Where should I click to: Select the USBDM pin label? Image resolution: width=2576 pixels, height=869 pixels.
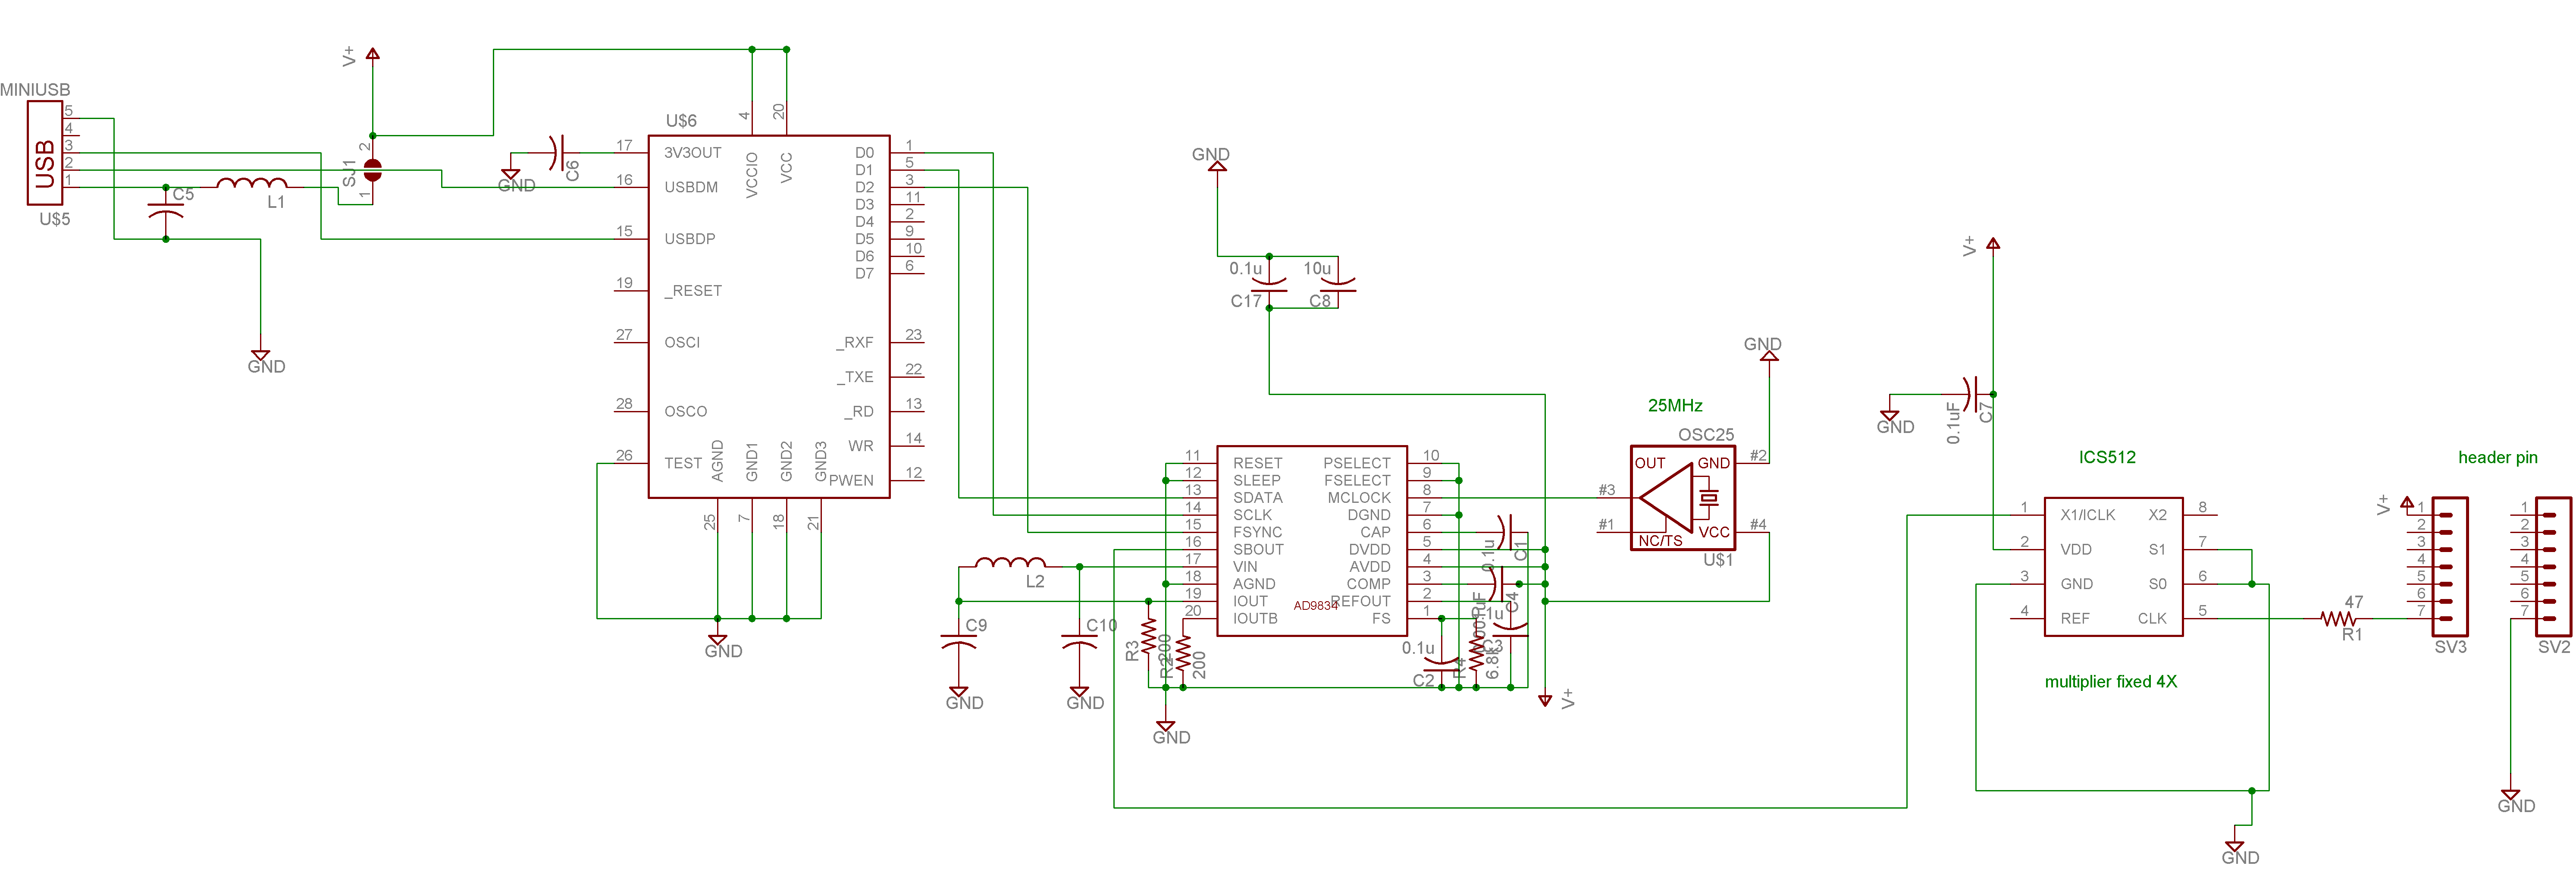point(691,187)
